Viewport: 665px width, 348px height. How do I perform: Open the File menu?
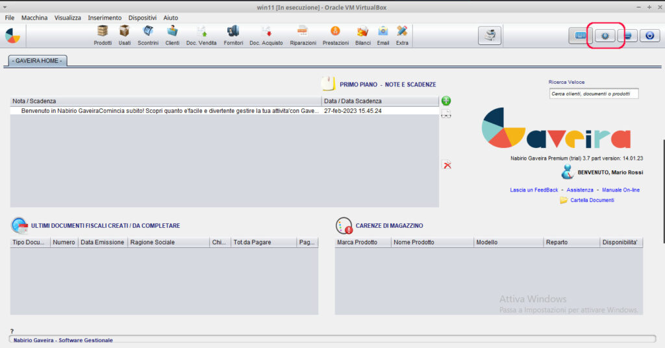tap(9, 18)
